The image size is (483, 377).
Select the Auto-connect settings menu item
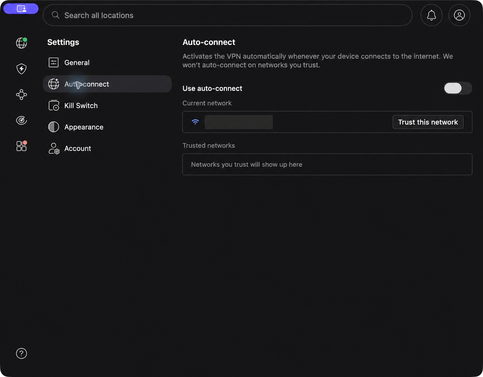pyautogui.click(x=107, y=84)
